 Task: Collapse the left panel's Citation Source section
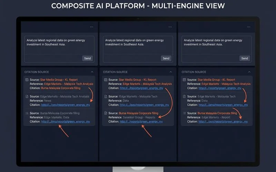tap(92, 72)
